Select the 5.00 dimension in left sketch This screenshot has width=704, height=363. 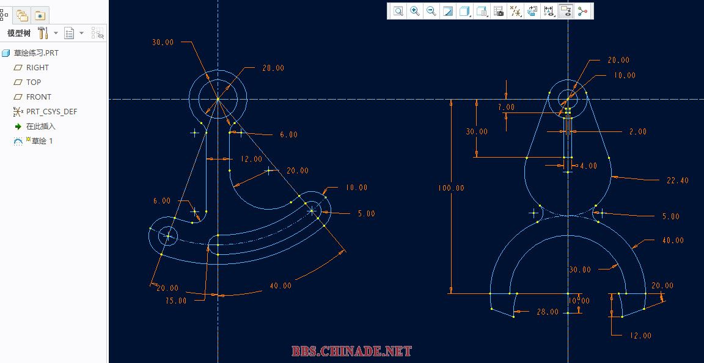coord(367,214)
